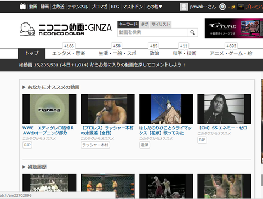Select the エンタメ・音楽 category tab
This screenshot has height=199, width=263.
click(x=68, y=53)
